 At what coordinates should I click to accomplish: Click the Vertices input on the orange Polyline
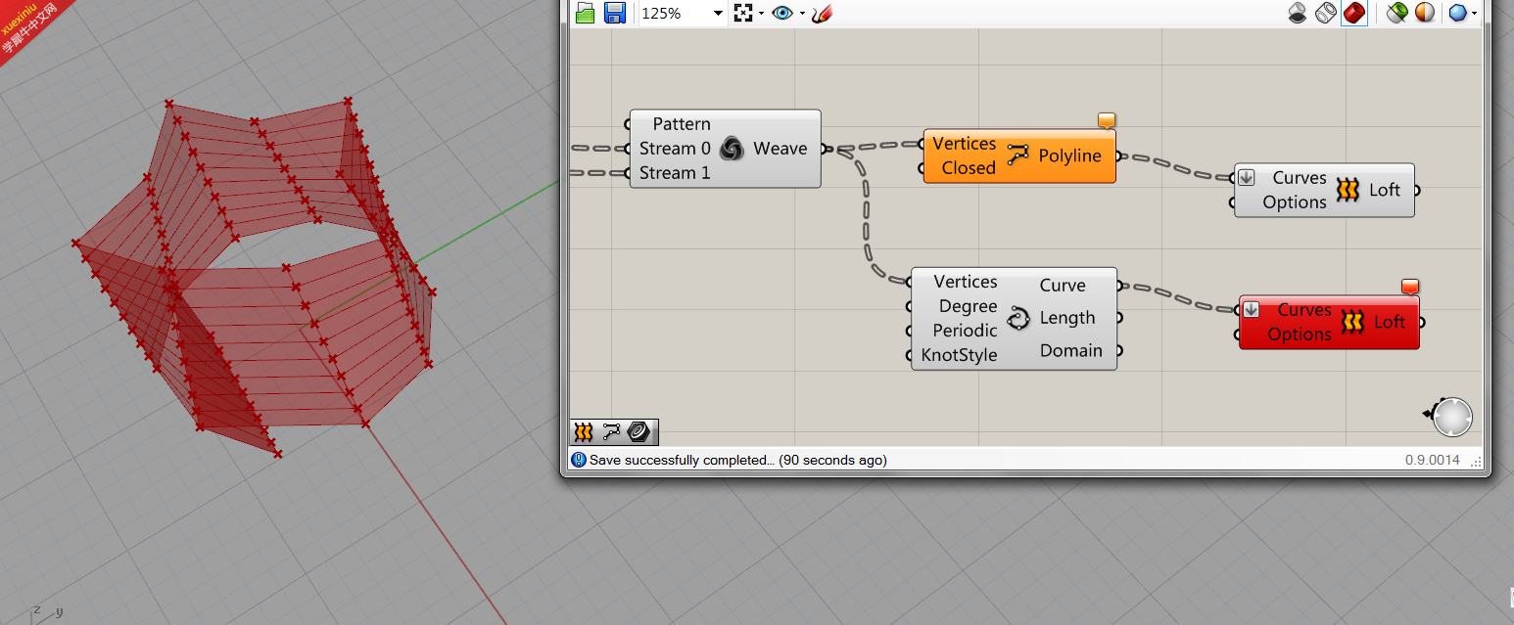tap(964, 144)
